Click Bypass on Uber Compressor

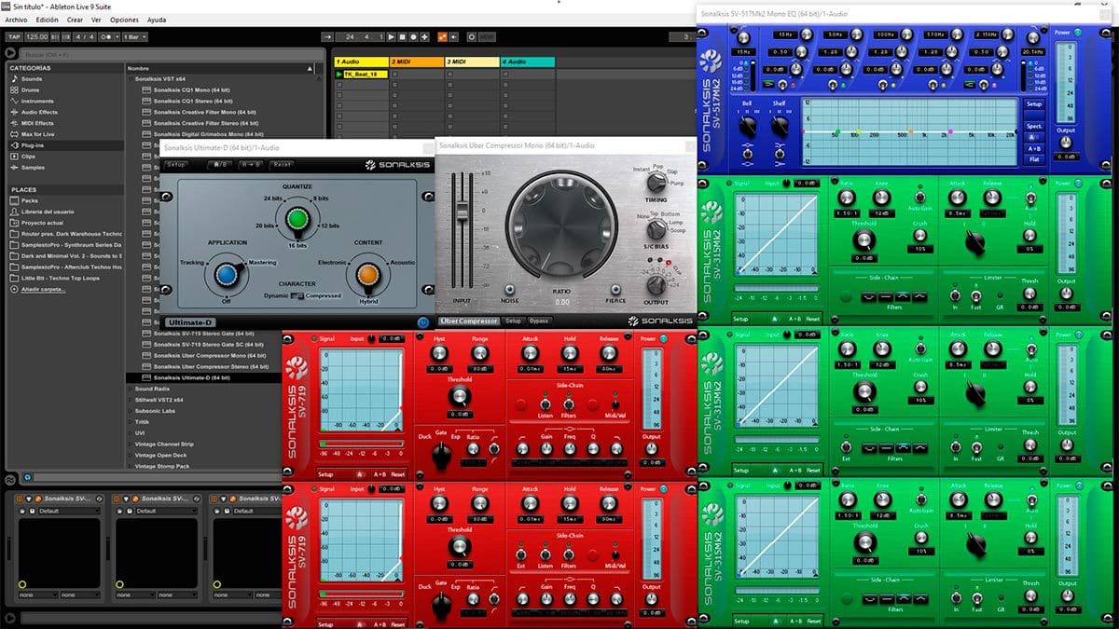539,321
